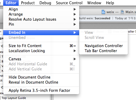Apply Retina 3.5-inch Form Factor
This screenshot has height=100, width=136.
point(41,90)
